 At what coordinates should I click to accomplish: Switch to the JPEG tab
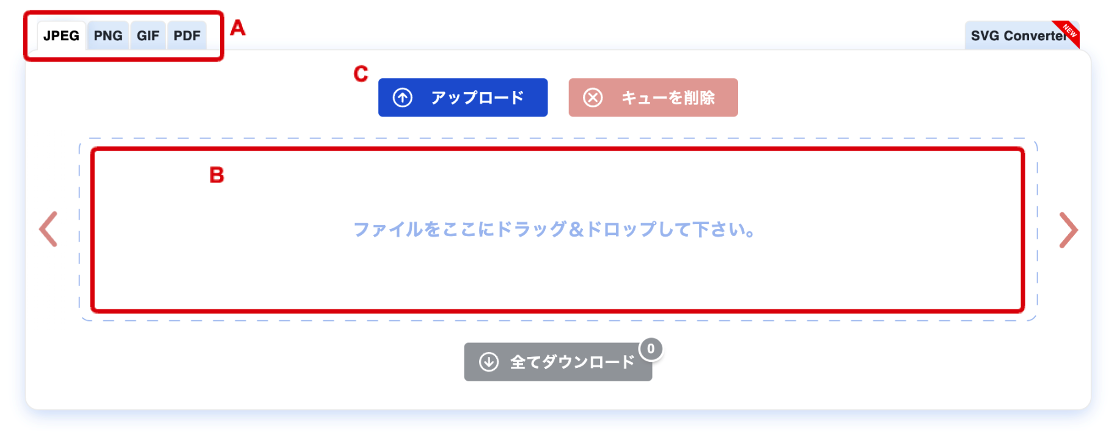(61, 35)
